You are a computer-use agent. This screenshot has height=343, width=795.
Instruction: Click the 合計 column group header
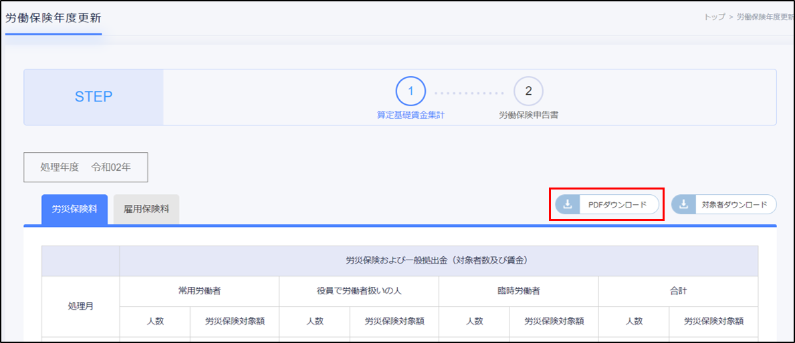click(678, 291)
